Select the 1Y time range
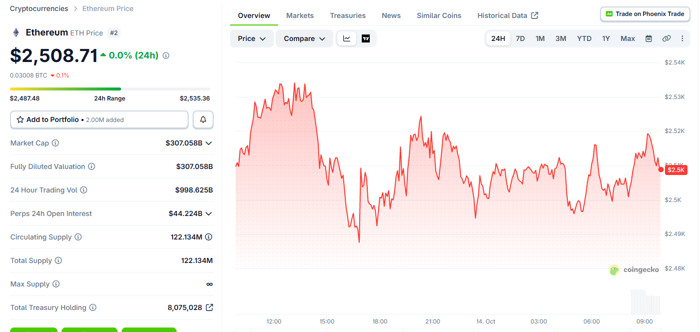This screenshot has height=332, width=700. pyautogui.click(x=606, y=38)
